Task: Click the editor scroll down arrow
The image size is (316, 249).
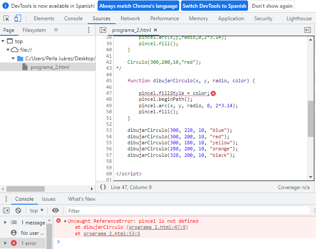Action: [x=310, y=177]
